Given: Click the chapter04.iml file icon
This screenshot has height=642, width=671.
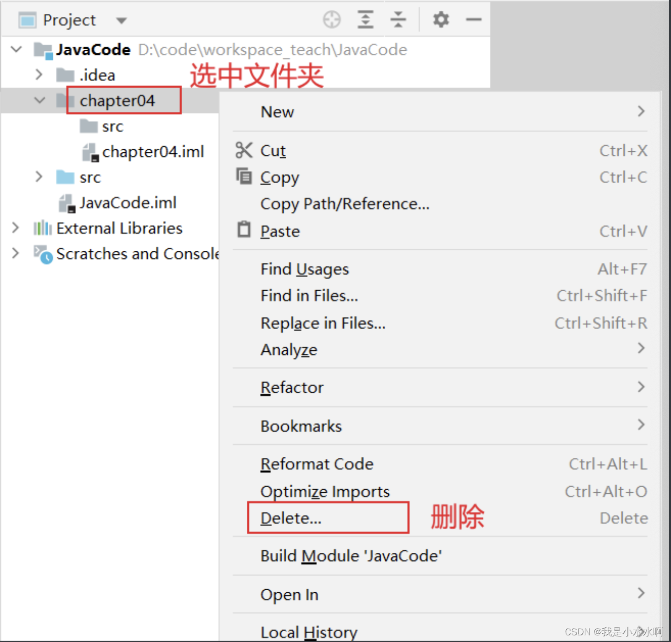Looking at the screenshot, I should (90, 152).
